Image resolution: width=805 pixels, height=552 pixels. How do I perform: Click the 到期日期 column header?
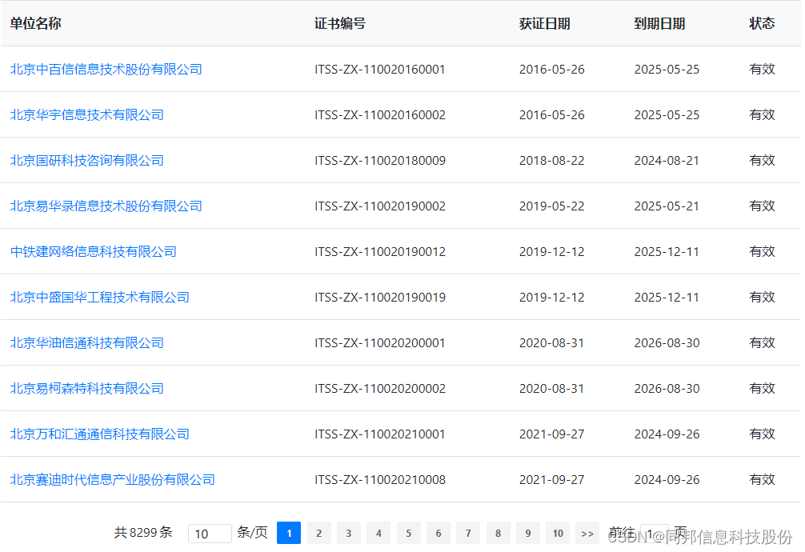click(x=659, y=24)
